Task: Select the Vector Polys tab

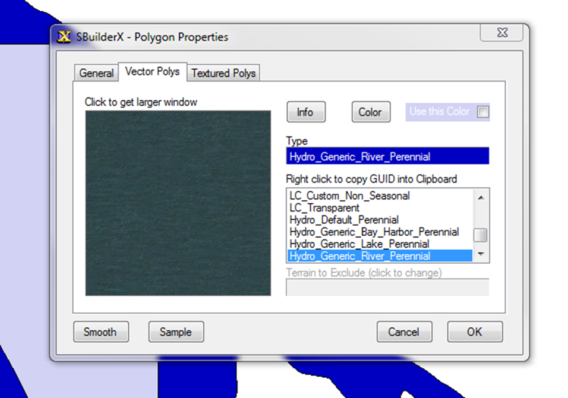Action: pyautogui.click(x=152, y=72)
